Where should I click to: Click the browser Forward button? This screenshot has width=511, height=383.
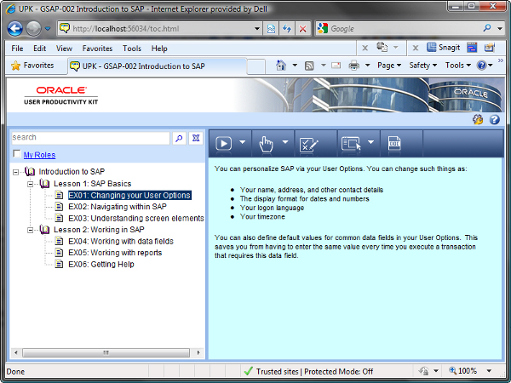click(33, 29)
